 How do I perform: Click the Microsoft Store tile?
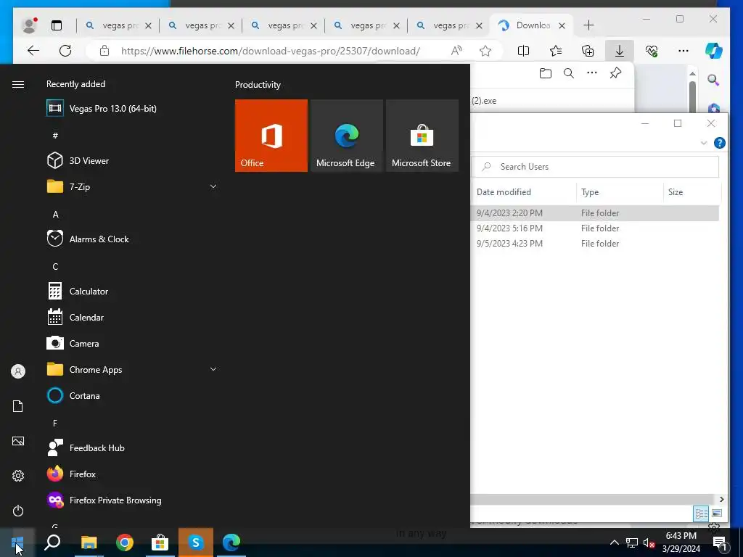pos(422,136)
